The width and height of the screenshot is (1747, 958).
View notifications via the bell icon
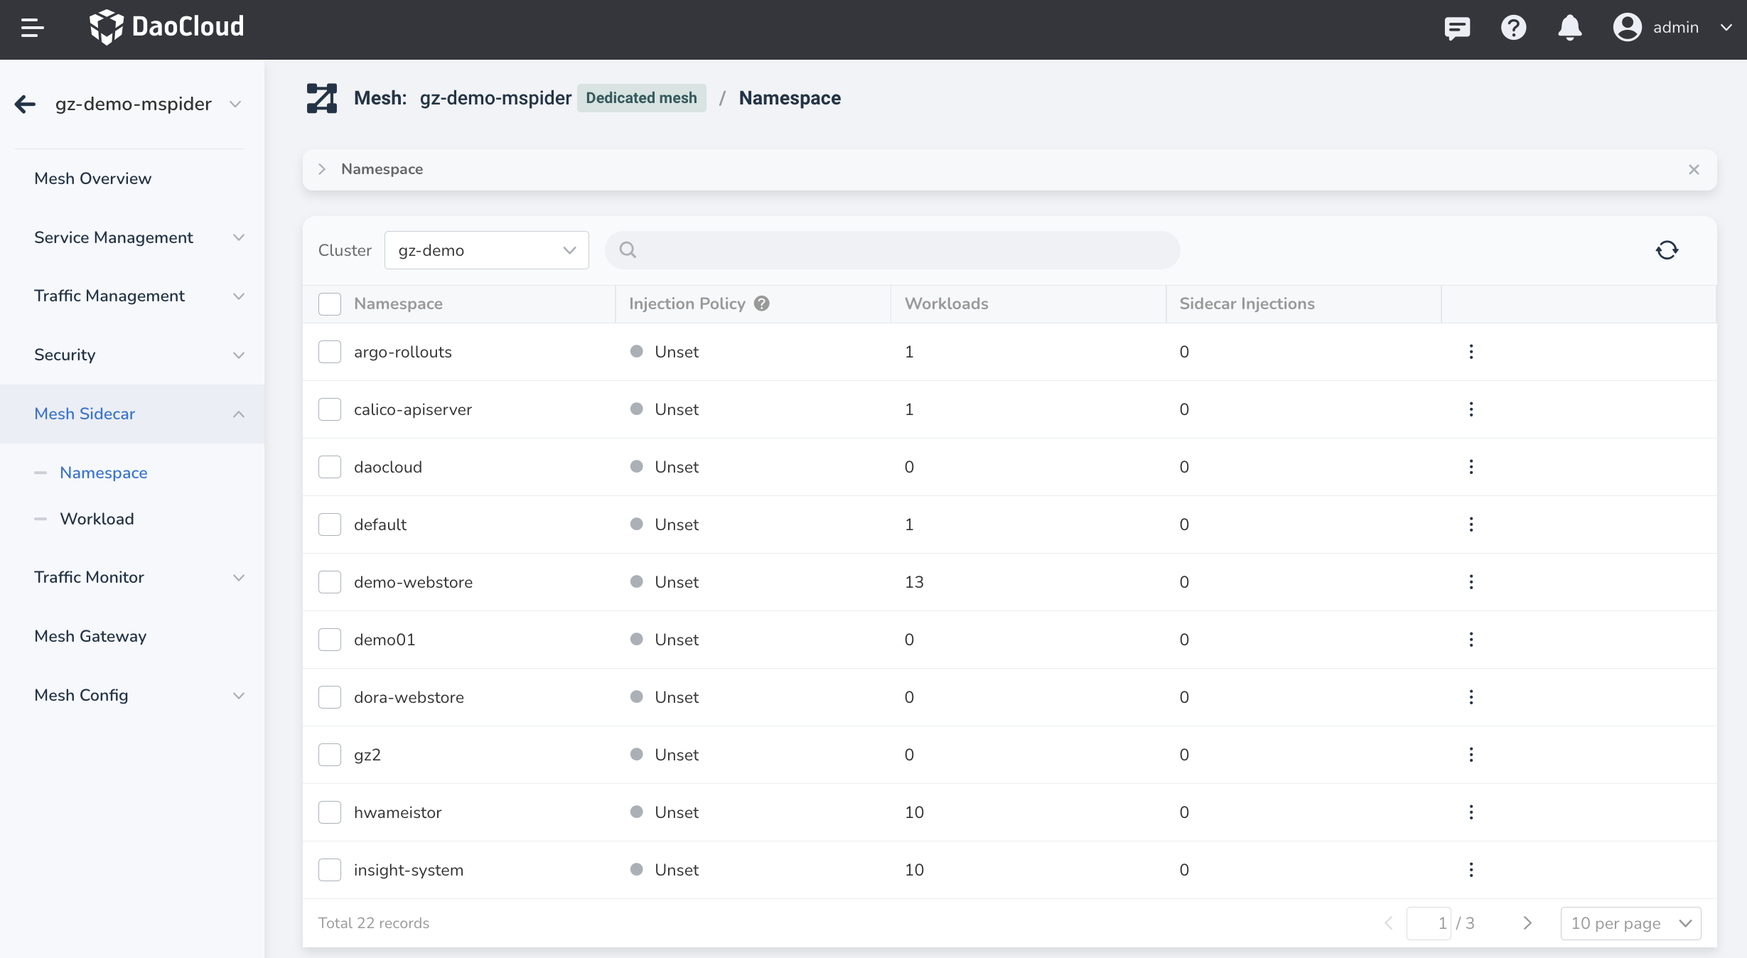coord(1569,28)
